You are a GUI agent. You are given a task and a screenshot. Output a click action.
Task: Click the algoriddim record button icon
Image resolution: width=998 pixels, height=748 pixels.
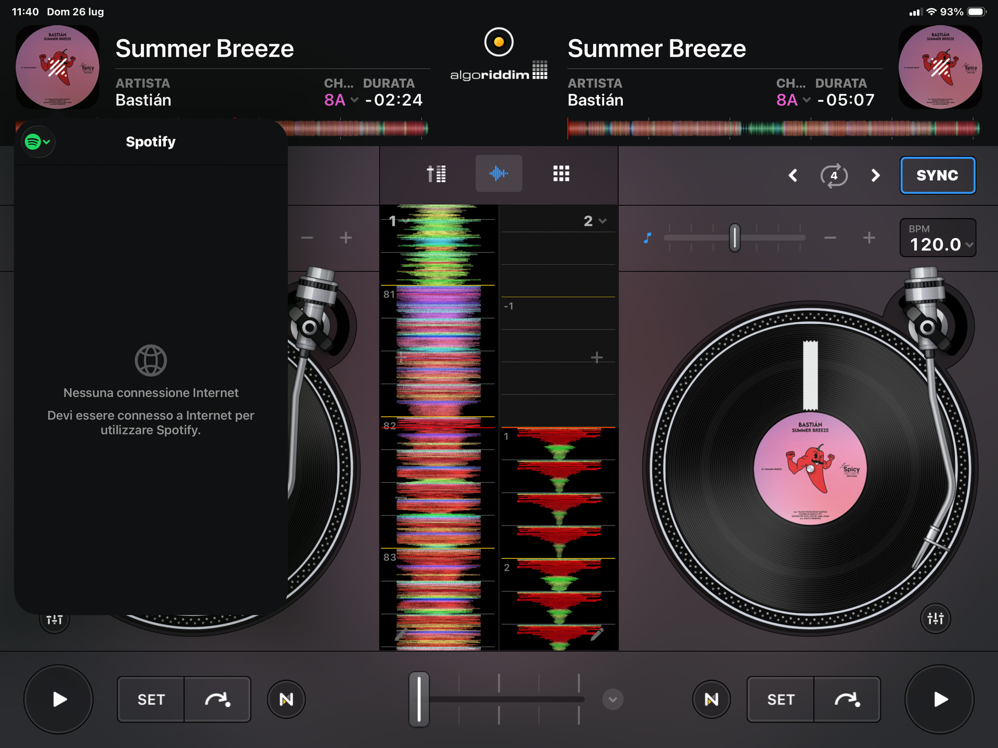[498, 42]
